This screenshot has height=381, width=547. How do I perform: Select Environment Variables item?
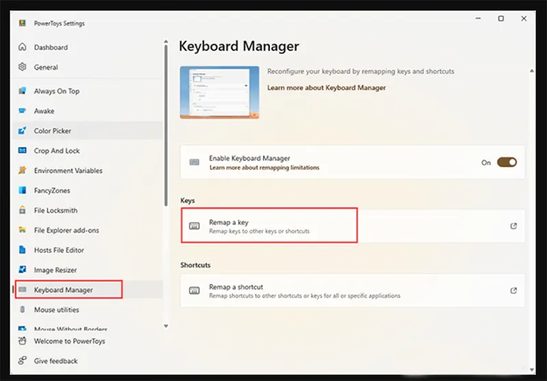click(88, 170)
